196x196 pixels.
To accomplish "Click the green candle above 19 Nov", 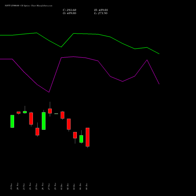I will tap(12, 122).
